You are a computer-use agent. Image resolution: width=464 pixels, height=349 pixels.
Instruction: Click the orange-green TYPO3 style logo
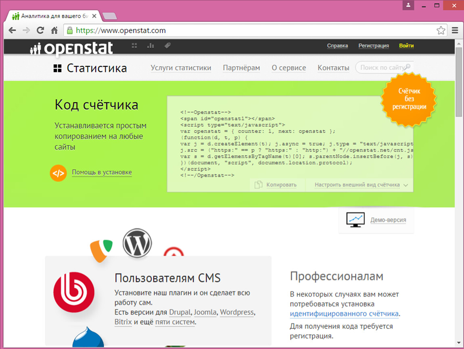coord(101,250)
